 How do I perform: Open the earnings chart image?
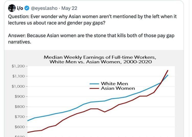point(94,94)
